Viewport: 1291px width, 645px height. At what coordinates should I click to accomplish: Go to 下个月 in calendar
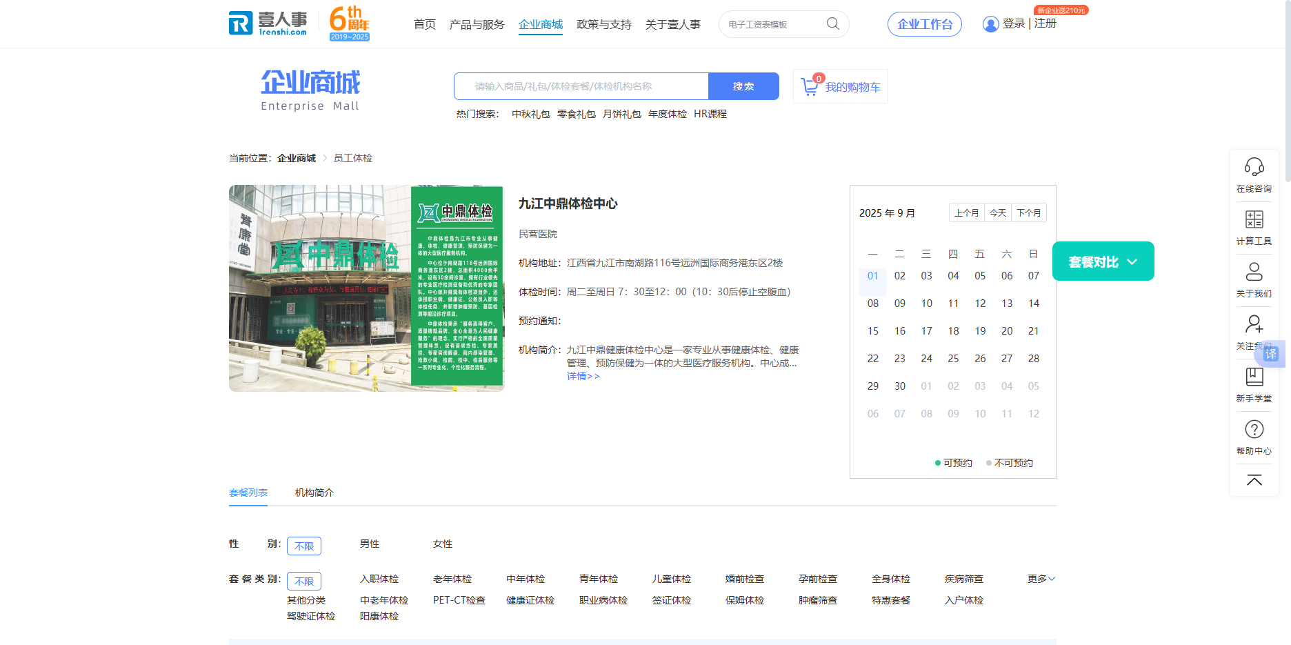1029,212
